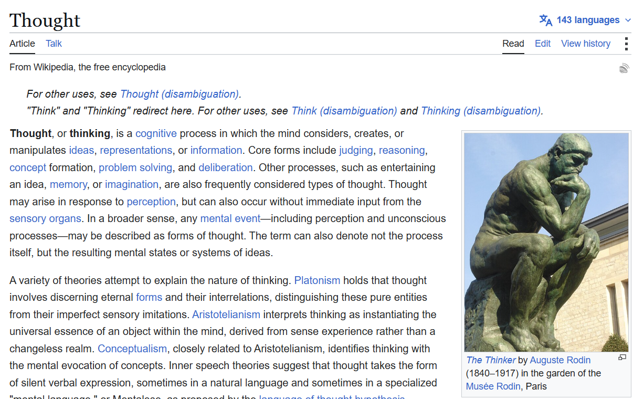Open the information link
The width and height of the screenshot is (633, 399).
(x=216, y=150)
